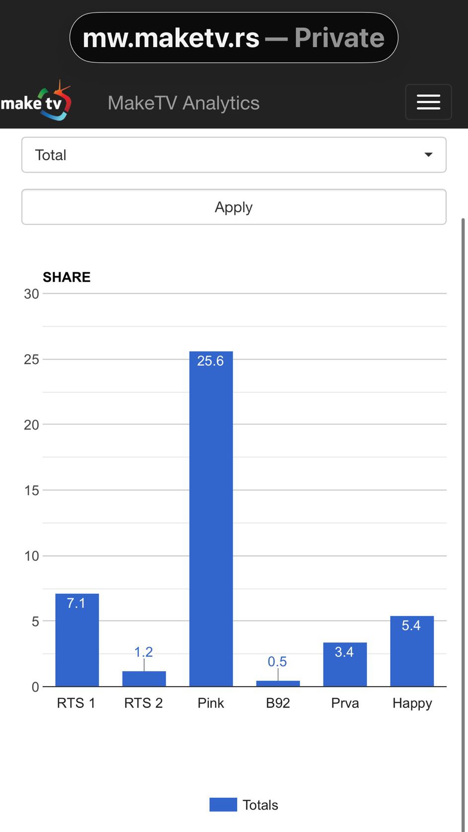Select the Prva bar

(345, 670)
